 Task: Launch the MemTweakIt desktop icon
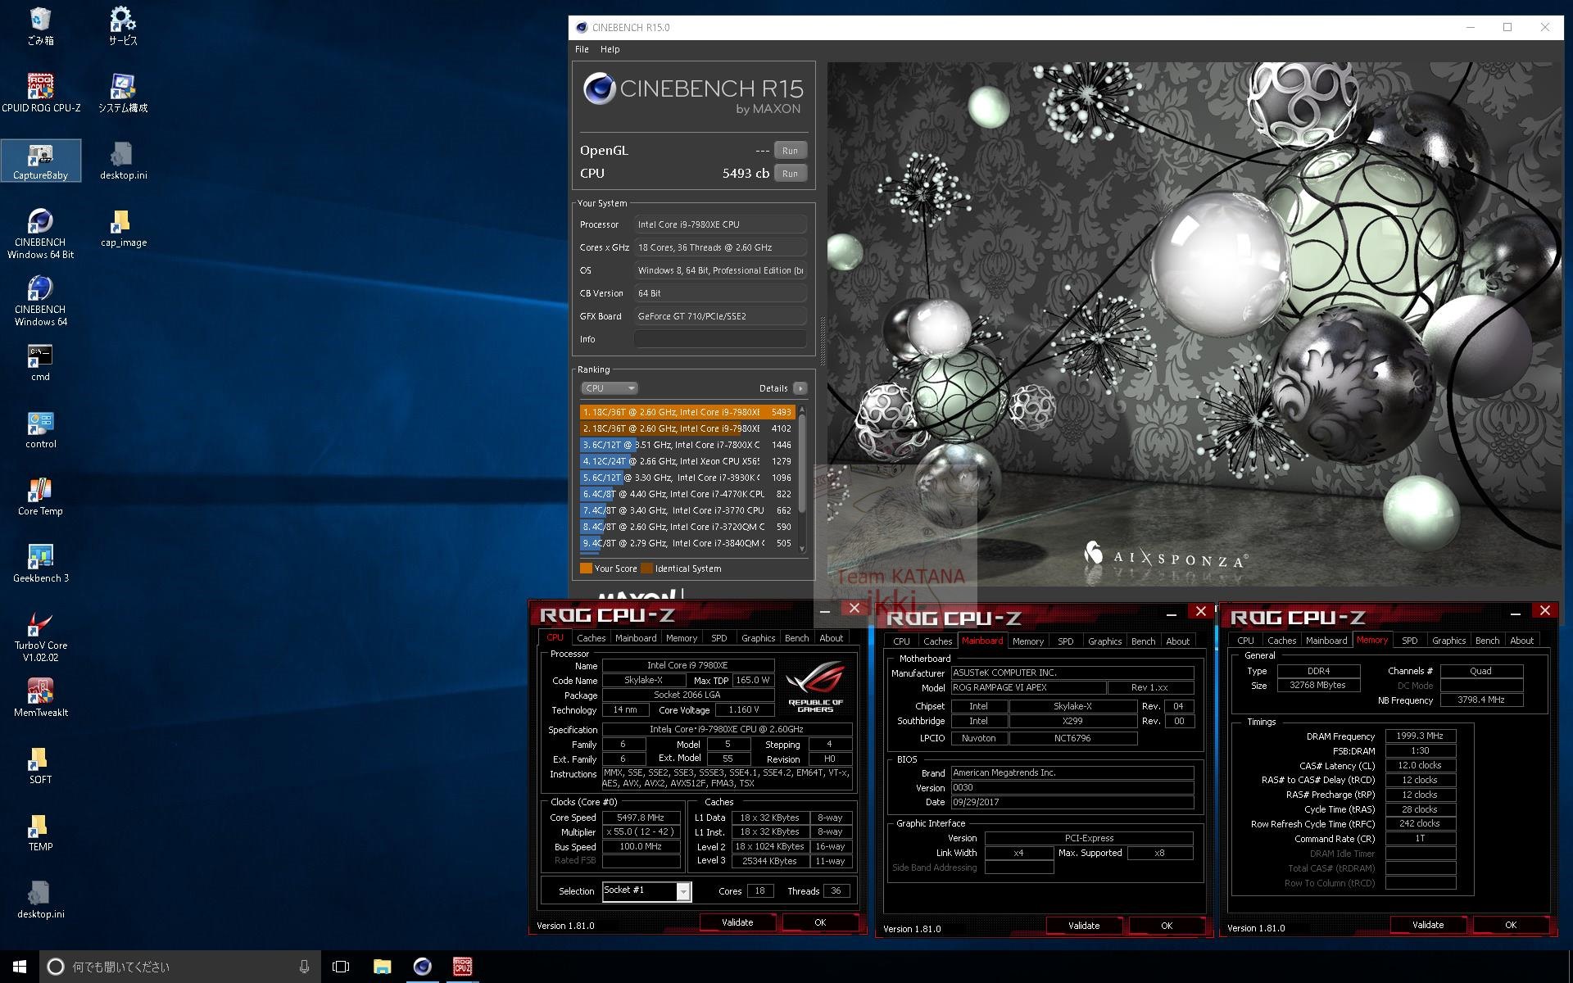(x=41, y=698)
